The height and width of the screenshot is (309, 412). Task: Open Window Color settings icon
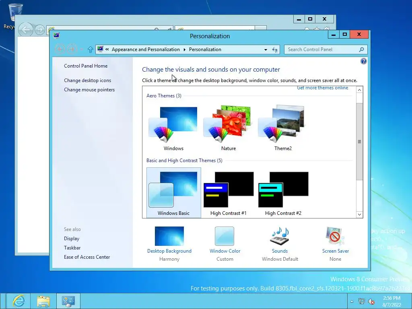(x=225, y=236)
